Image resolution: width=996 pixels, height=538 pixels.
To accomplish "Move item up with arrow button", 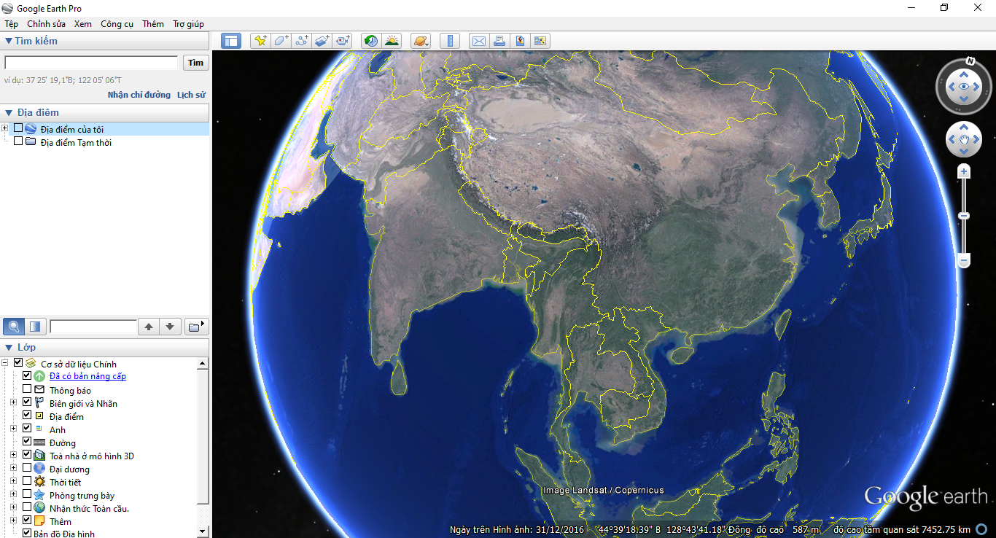I will pos(149,327).
